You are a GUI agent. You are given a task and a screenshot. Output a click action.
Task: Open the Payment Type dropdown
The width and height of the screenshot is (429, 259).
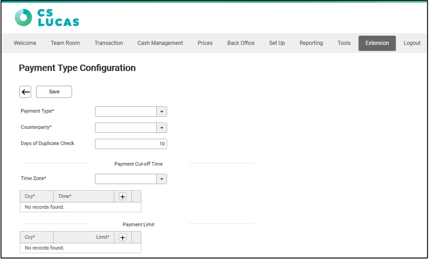(x=162, y=112)
